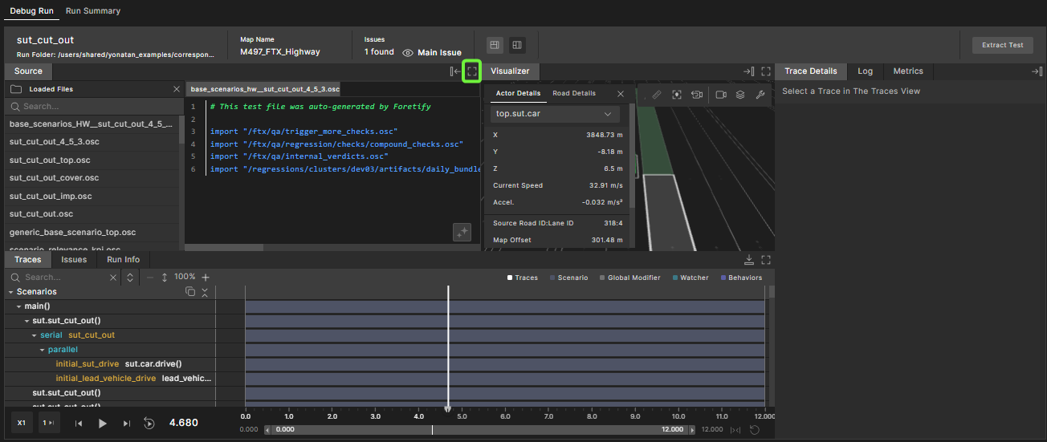Image resolution: width=1047 pixels, height=442 pixels.
Task: Click the measure ruler tool in Visualizer
Action: (x=656, y=95)
